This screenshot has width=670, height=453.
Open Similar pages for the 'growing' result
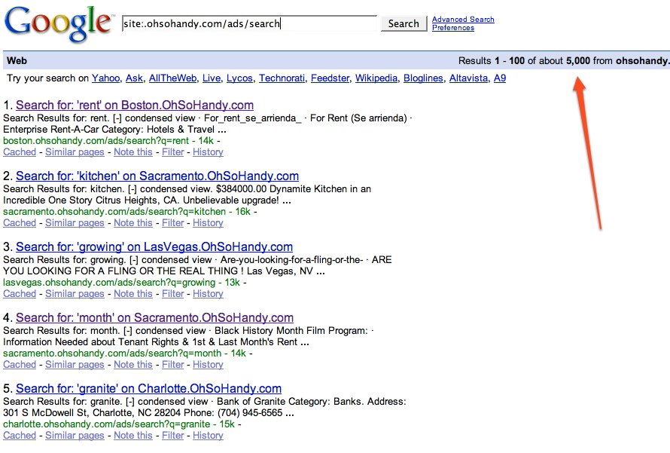(75, 294)
